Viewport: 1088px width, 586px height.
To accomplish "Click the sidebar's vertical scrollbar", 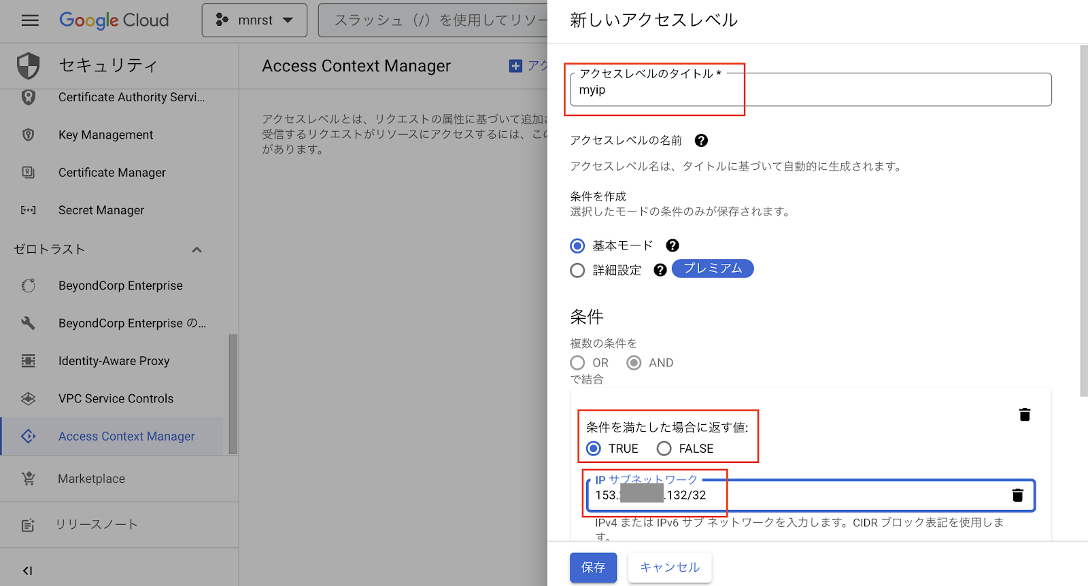I will coord(233,394).
